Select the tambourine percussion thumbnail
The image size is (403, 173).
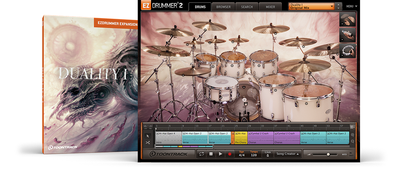pos(348,51)
